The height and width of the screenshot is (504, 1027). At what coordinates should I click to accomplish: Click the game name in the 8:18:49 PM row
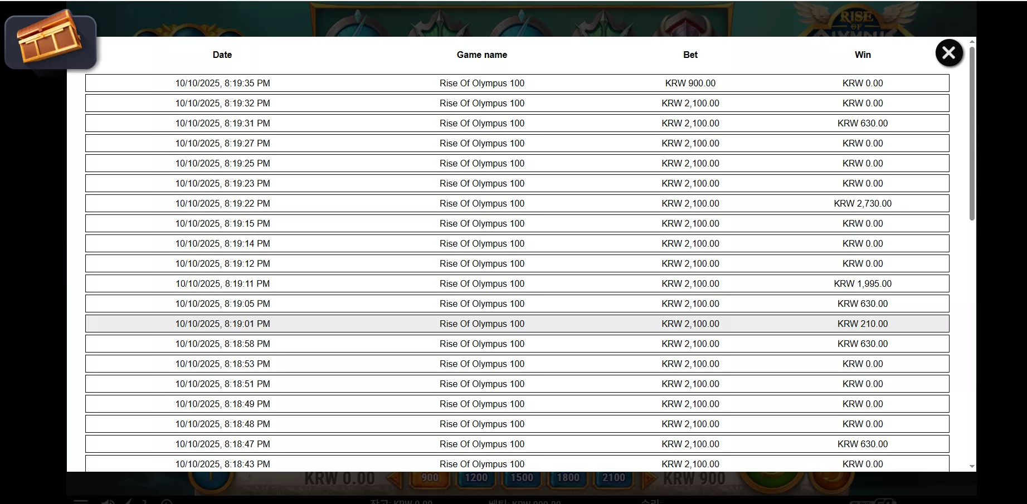[x=482, y=404]
